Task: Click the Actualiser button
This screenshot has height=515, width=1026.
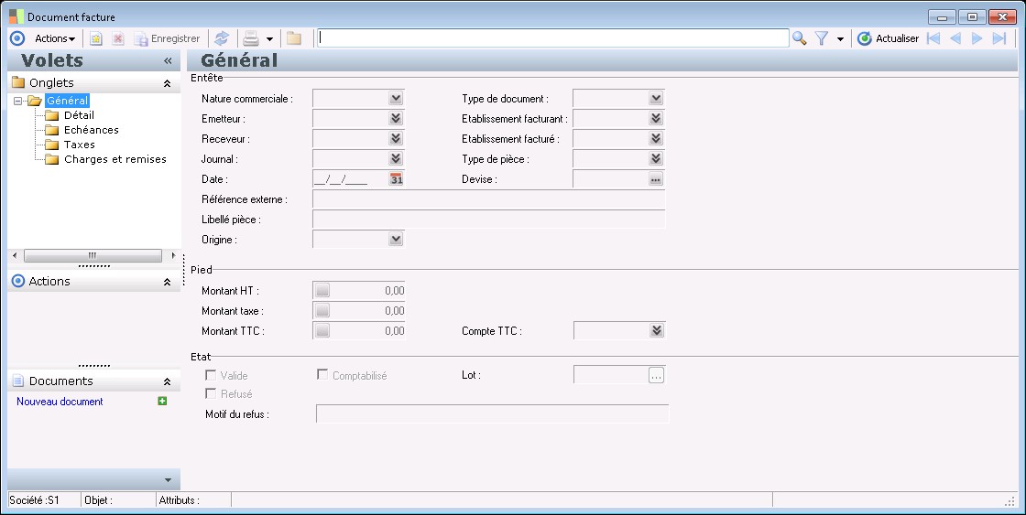Action: click(x=888, y=38)
